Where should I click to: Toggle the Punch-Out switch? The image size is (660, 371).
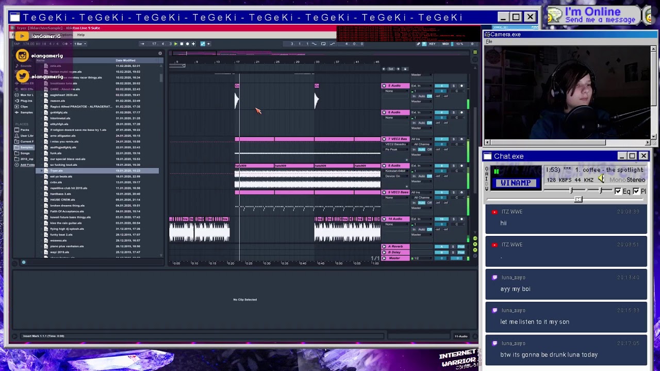[x=333, y=44]
